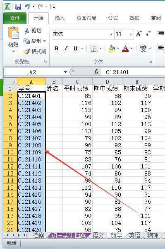Select column A header

tap(31, 82)
